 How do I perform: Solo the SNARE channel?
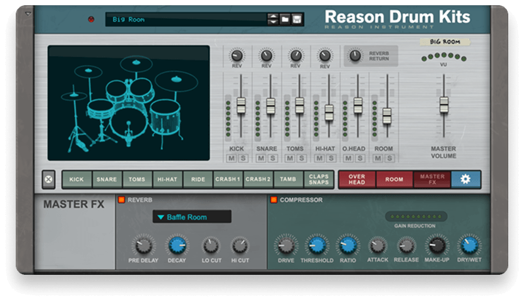(273, 159)
